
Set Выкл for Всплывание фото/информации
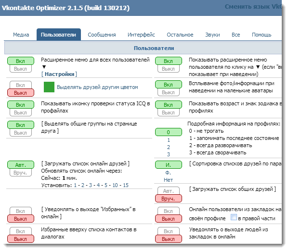point(169,92)
